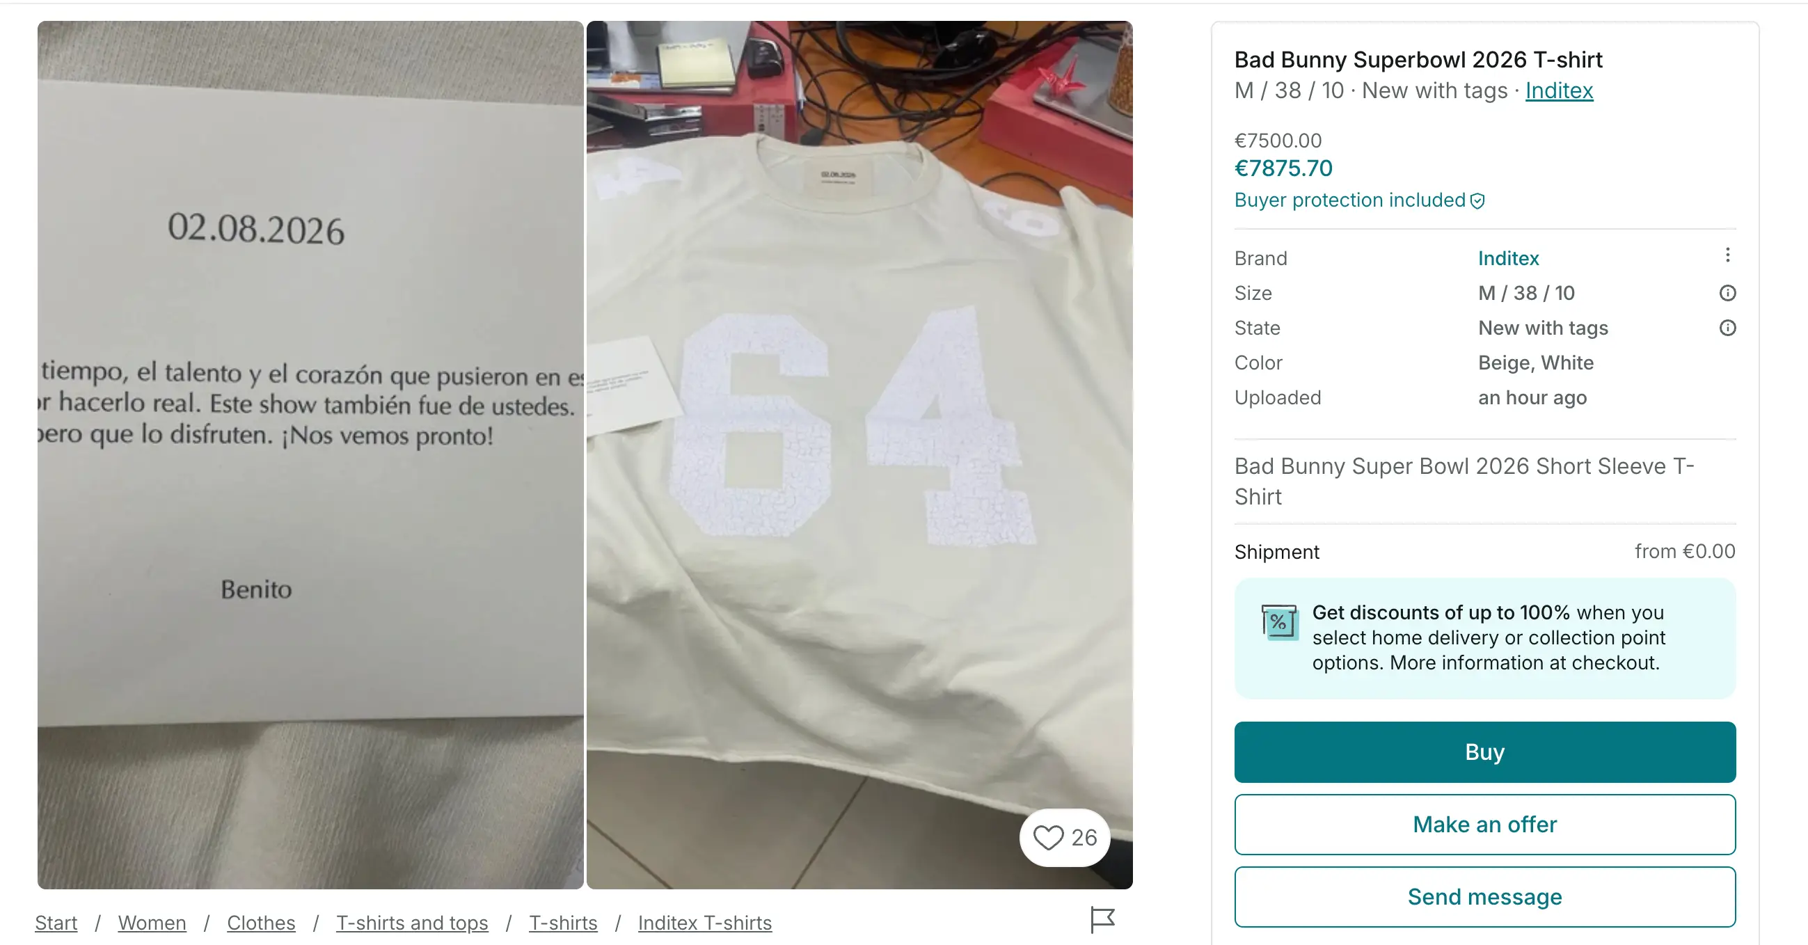View condition details via the State info icon

1727,328
